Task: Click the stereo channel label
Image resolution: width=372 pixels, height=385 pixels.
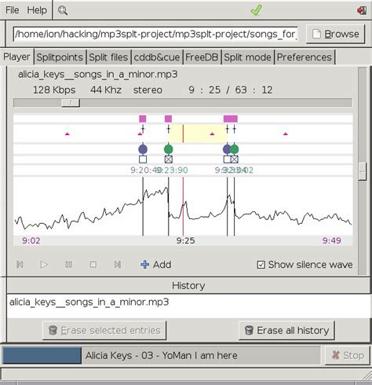Action: click(148, 90)
